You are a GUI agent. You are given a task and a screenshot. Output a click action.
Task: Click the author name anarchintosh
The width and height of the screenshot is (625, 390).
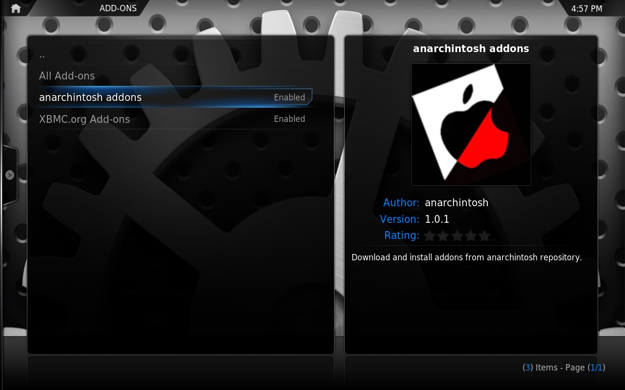pos(457,203)
